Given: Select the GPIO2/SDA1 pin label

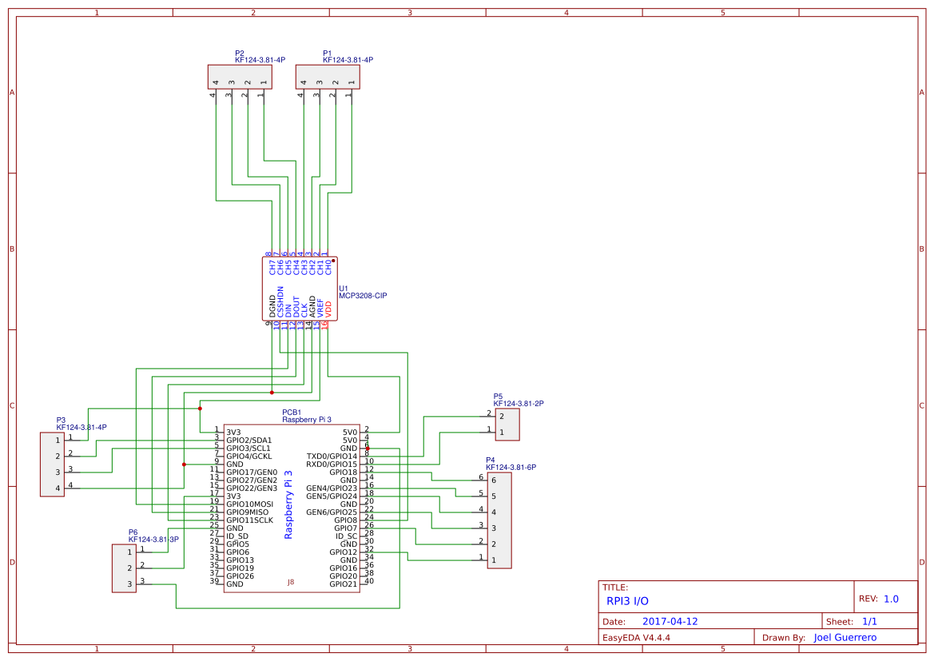Looking at the screenshot, I should coord(248,440).
